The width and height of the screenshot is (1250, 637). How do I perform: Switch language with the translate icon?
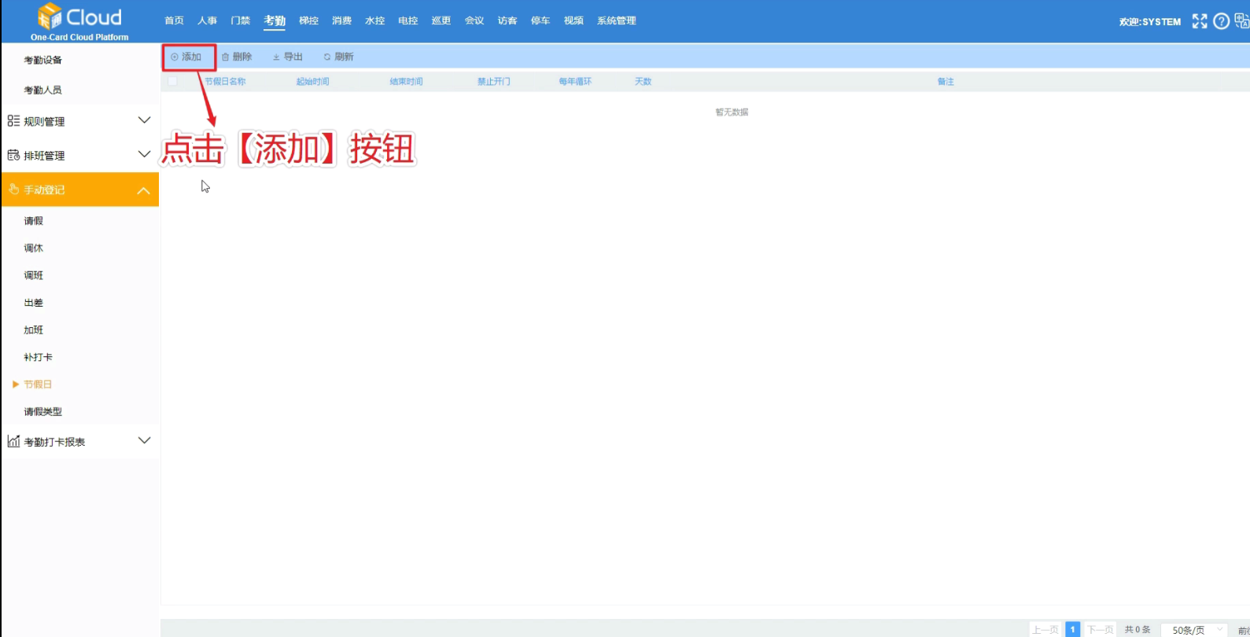click(1242, 21)
